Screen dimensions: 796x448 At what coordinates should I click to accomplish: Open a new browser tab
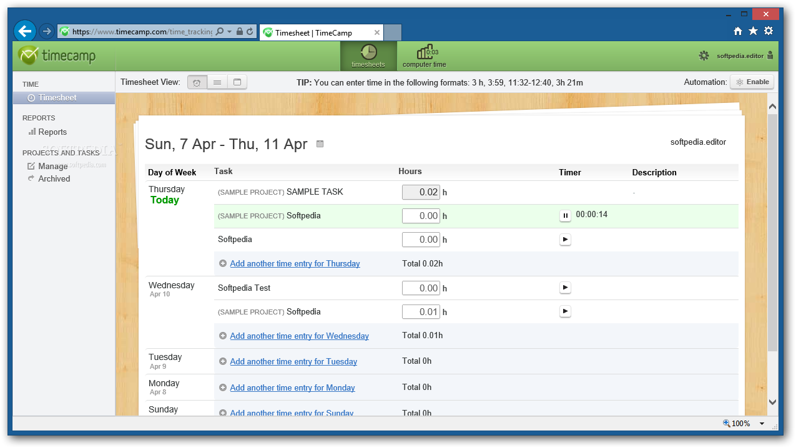coord(392,32)
